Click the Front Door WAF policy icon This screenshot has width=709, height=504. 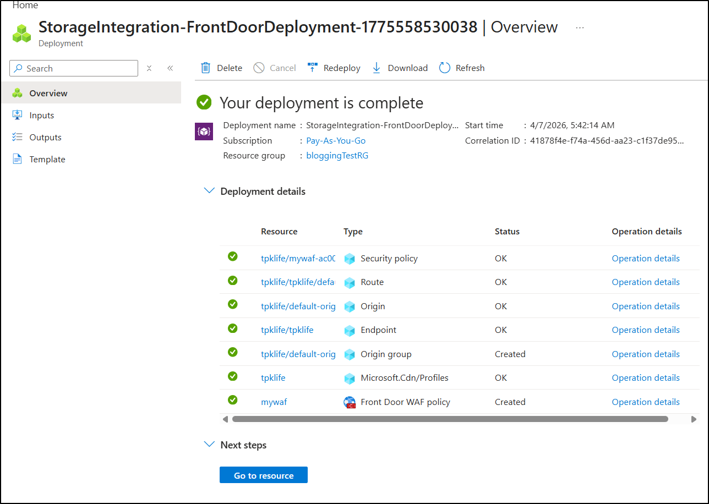point(350,402)
